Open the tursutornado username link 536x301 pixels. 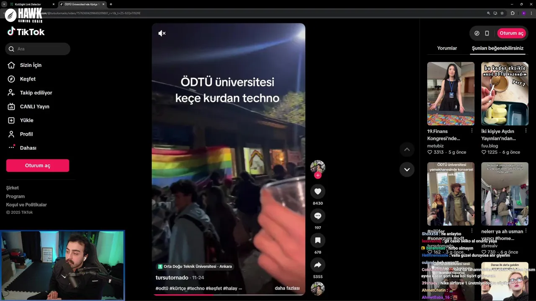(x=172, y=278)
